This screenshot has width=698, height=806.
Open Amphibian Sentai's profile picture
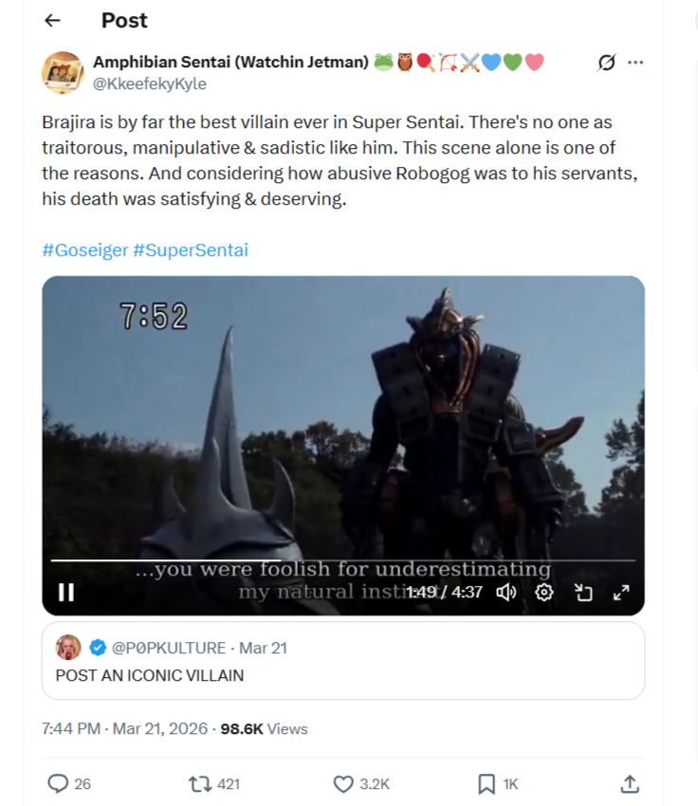click(x=63, y=72)
